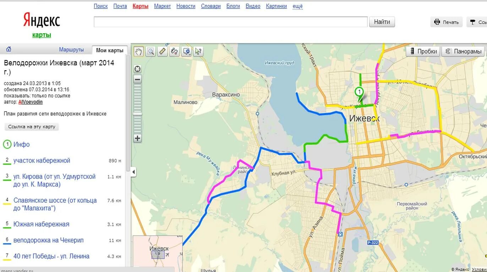Select the zoom-to-area magnifier tool
This screenshot has width=487, height=272.
point(151,51)
